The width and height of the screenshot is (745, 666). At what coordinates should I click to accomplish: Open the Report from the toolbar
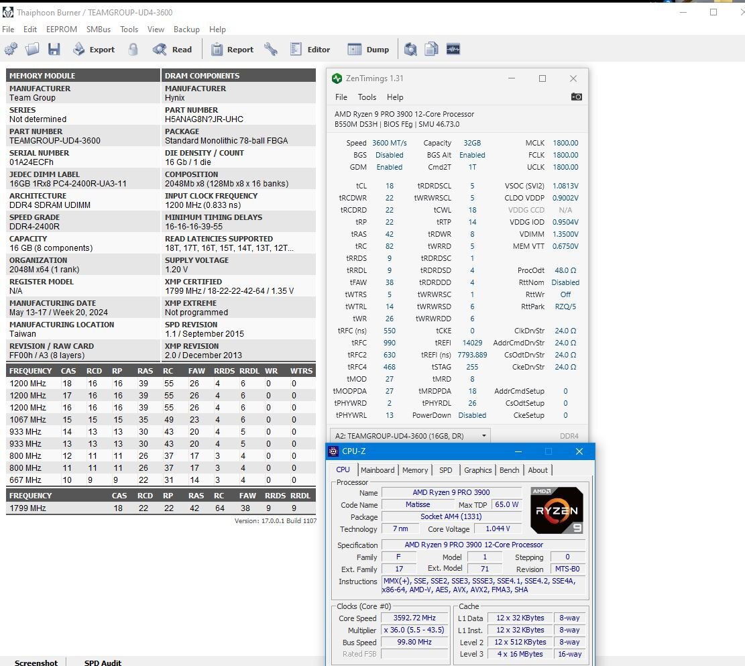pos(232,49)
